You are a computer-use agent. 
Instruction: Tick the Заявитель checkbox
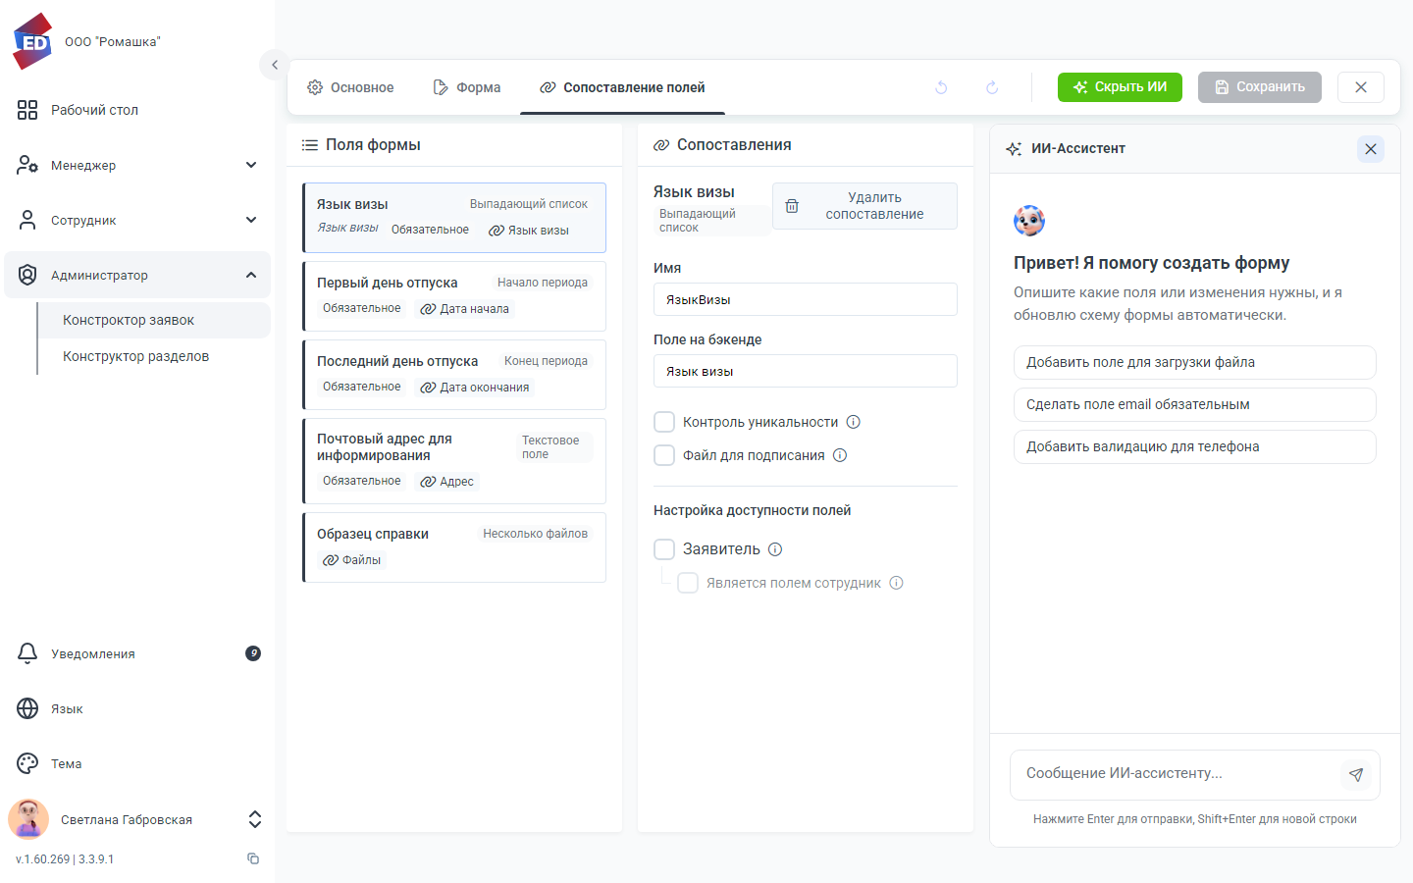click(x=664, y=549)
